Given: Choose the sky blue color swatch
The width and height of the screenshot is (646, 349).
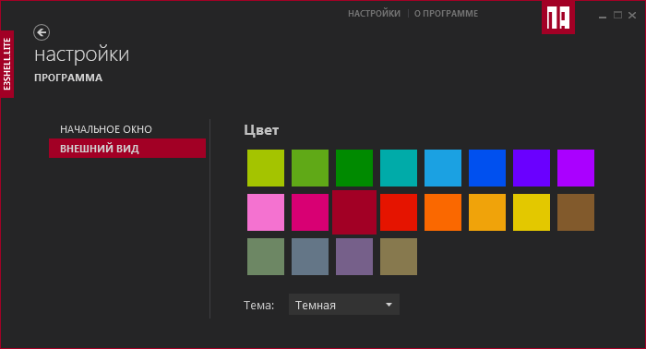Looking at the screenshot, I should [x=443, y=168].
